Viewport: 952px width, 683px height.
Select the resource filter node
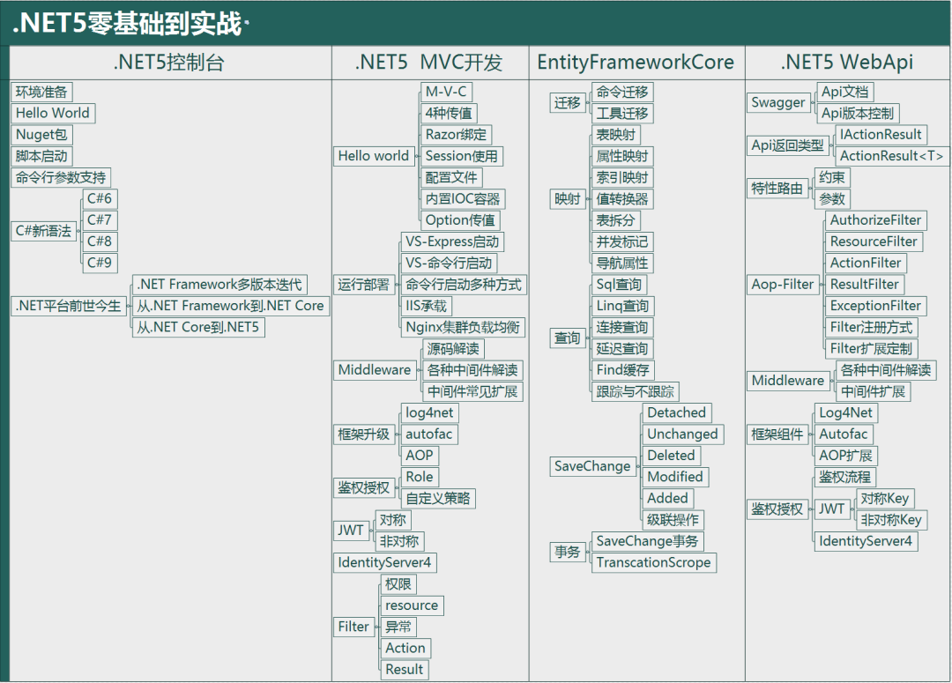coord(412,605)
